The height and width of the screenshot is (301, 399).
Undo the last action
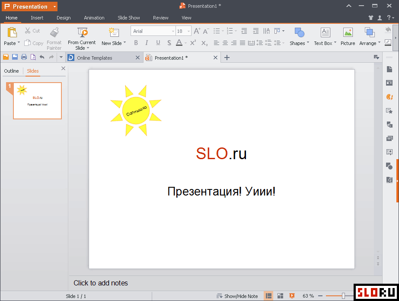[42, 57]
